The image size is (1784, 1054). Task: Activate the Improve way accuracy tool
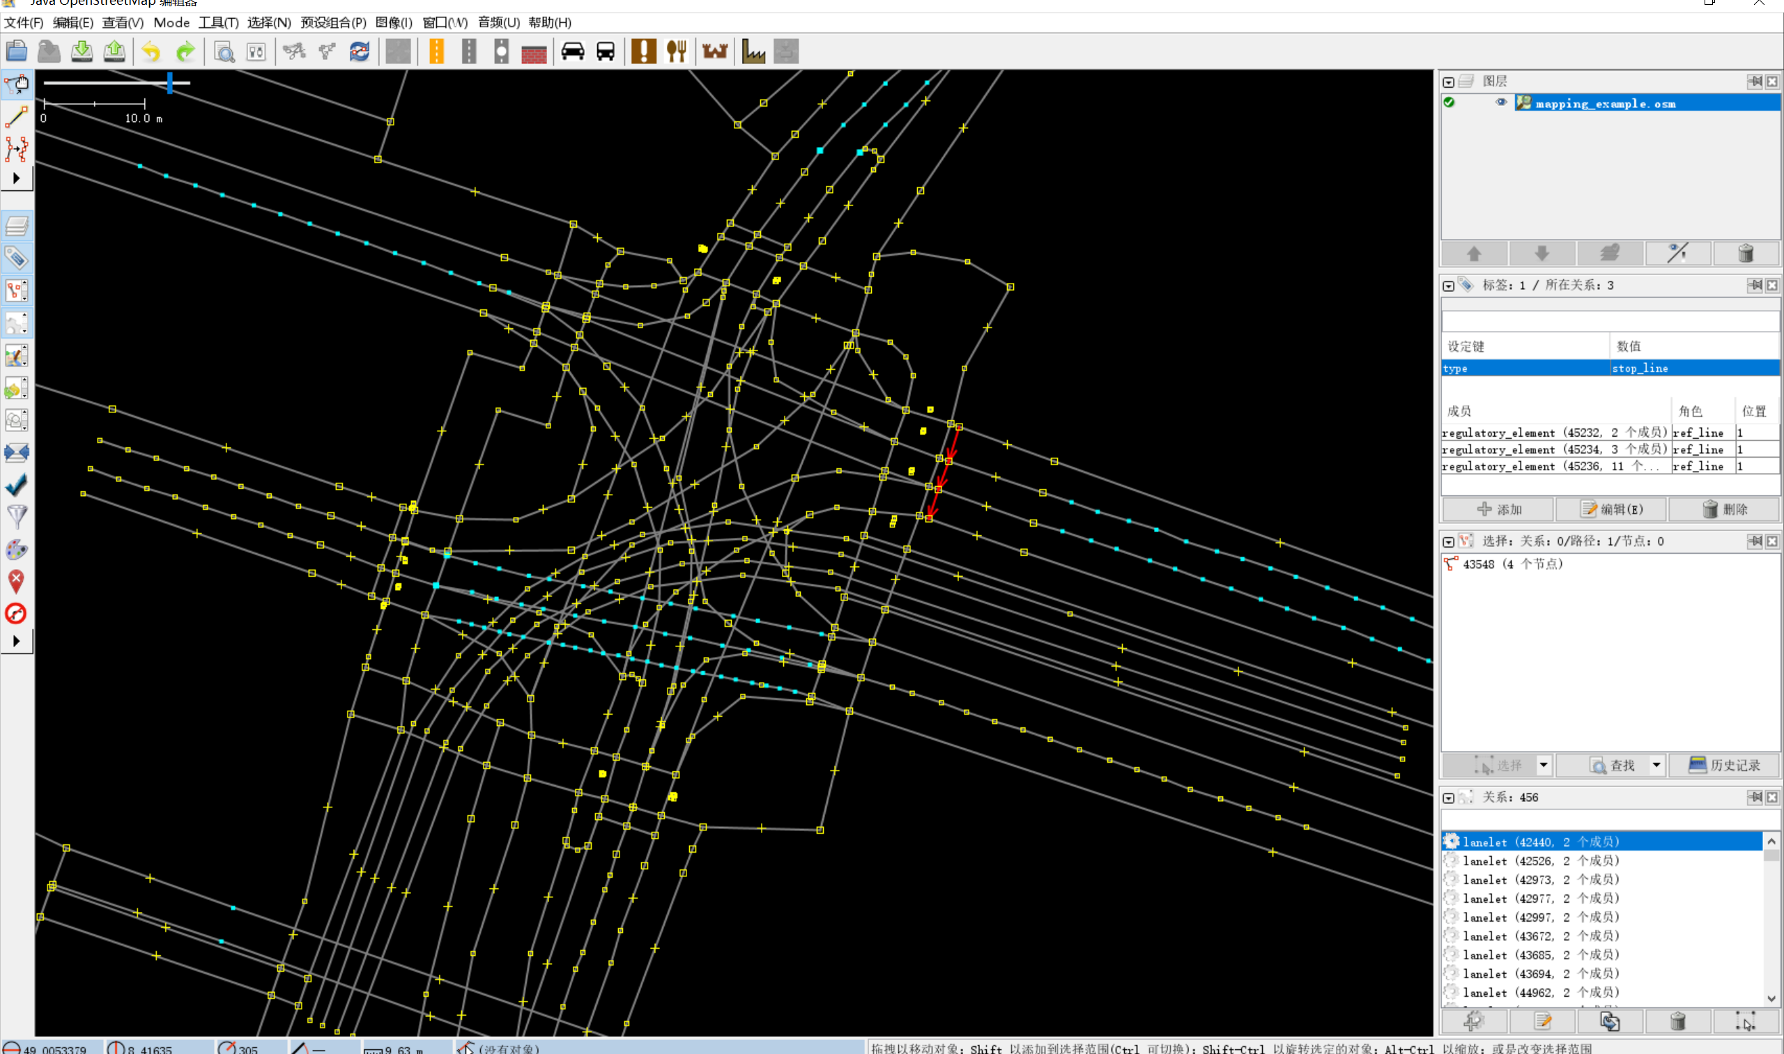[17, 150]
